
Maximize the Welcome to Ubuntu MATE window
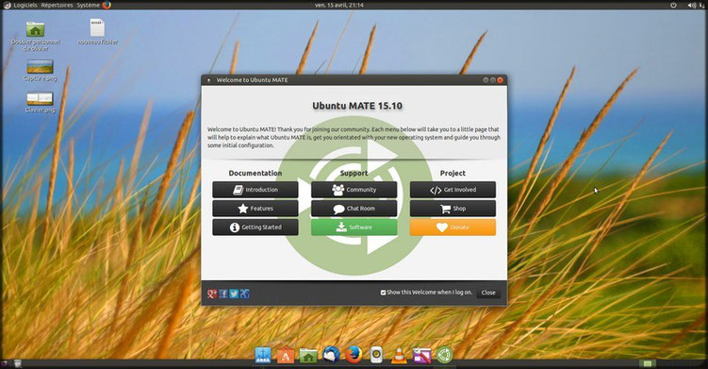point(493,80)
